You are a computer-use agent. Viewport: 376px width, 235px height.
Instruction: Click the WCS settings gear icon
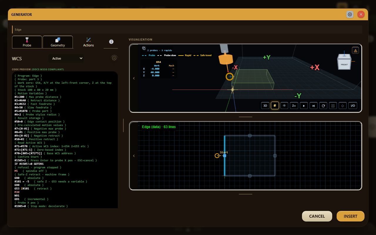click(x=114, y=58)
